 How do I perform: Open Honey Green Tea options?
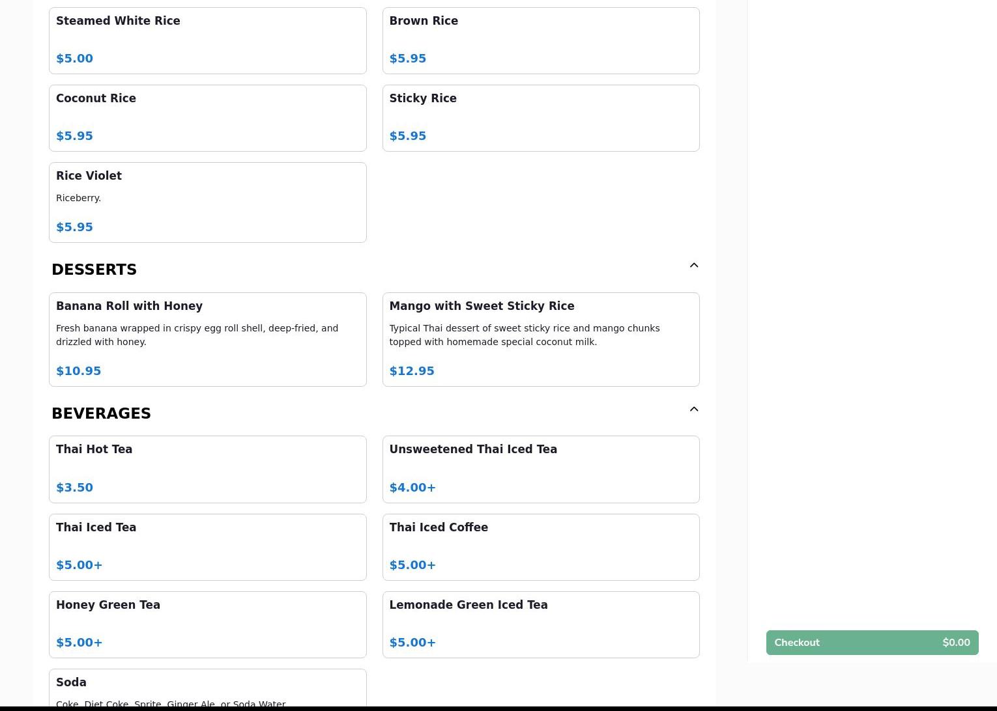point(207,624)
